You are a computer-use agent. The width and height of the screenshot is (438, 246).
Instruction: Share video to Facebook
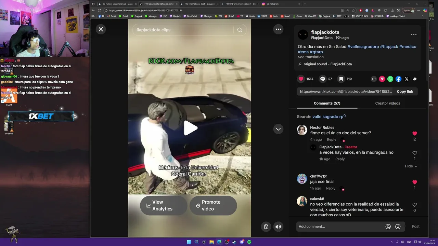[x=398, y=79]
